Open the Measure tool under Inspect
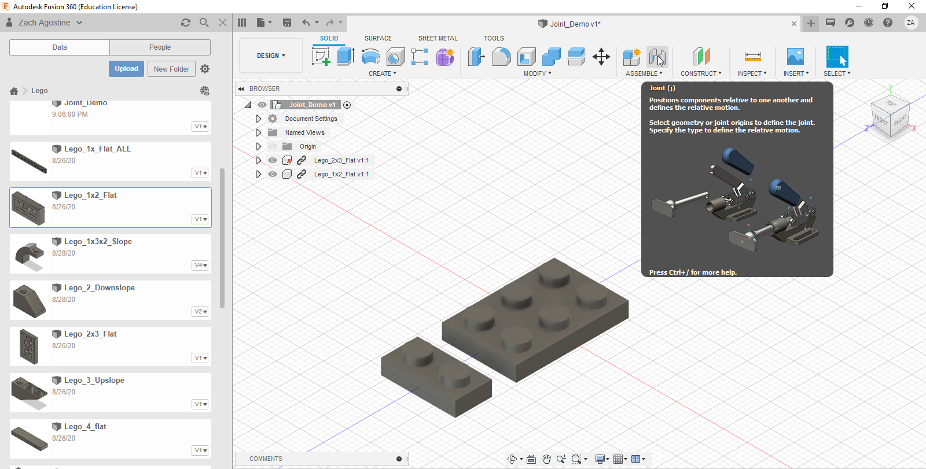The image size is (926, 469). (x=752, y=57)
